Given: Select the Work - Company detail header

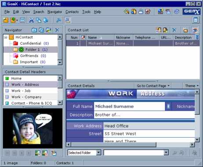Looking at the screenshot, I should coord(26,97).
